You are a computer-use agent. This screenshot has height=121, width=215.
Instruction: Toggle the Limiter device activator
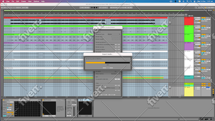[67, 100]
